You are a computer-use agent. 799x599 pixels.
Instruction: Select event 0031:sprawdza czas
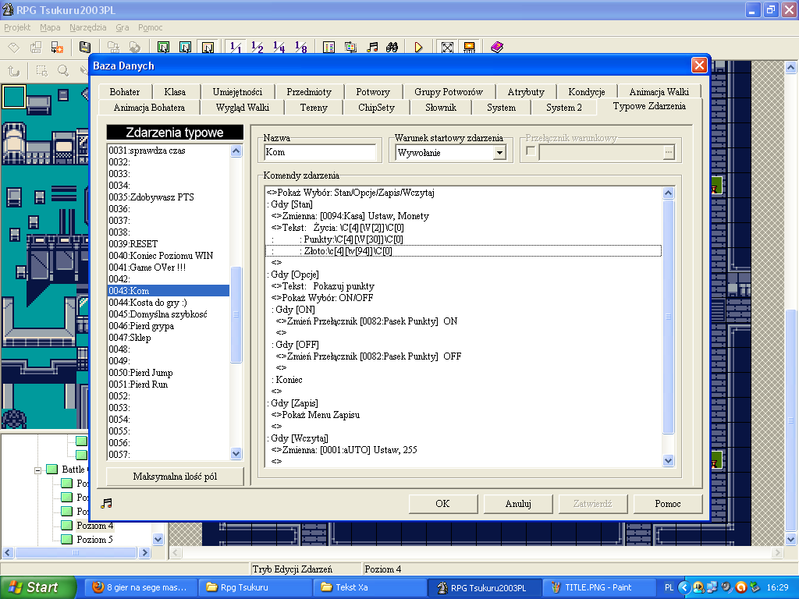point(169,151)
